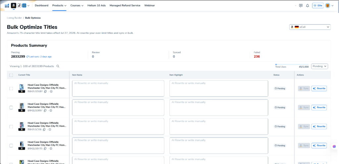Click the Status column header
Viewport: 339px width, 164px height.
point(276,75)
